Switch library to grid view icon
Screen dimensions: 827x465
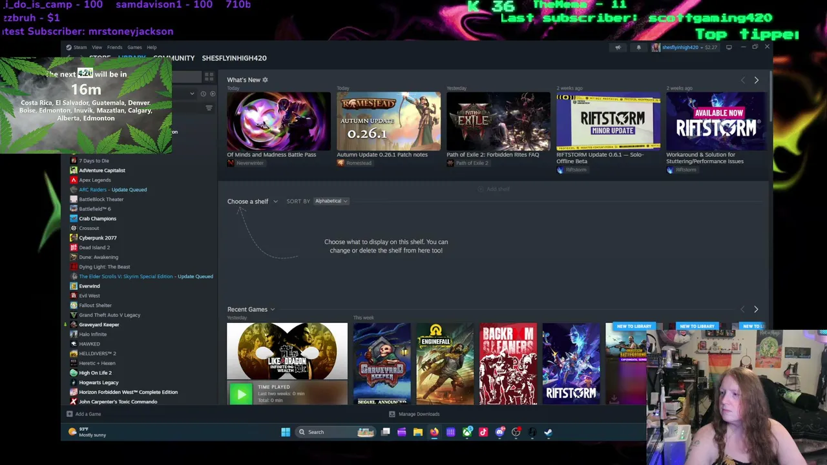coord(209,77)
